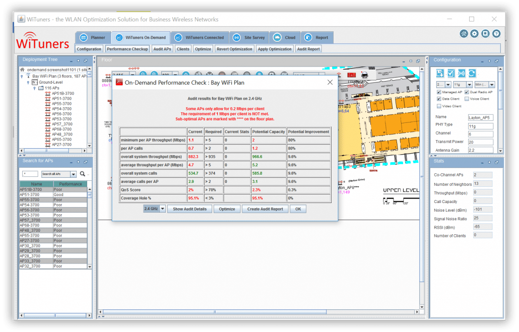
Task: Collapse the Bay WiFi Plan tree node
Action: pos(22,77)
